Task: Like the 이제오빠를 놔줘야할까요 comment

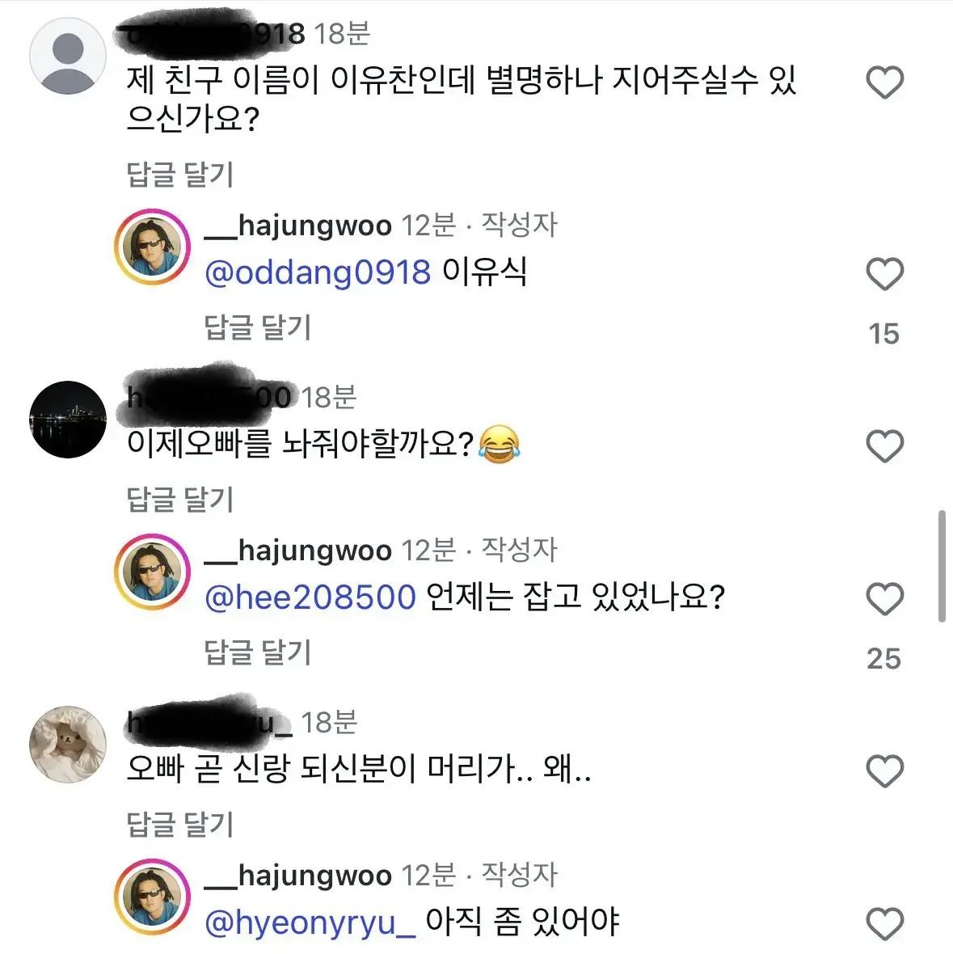Action: (x=884, y=446)
